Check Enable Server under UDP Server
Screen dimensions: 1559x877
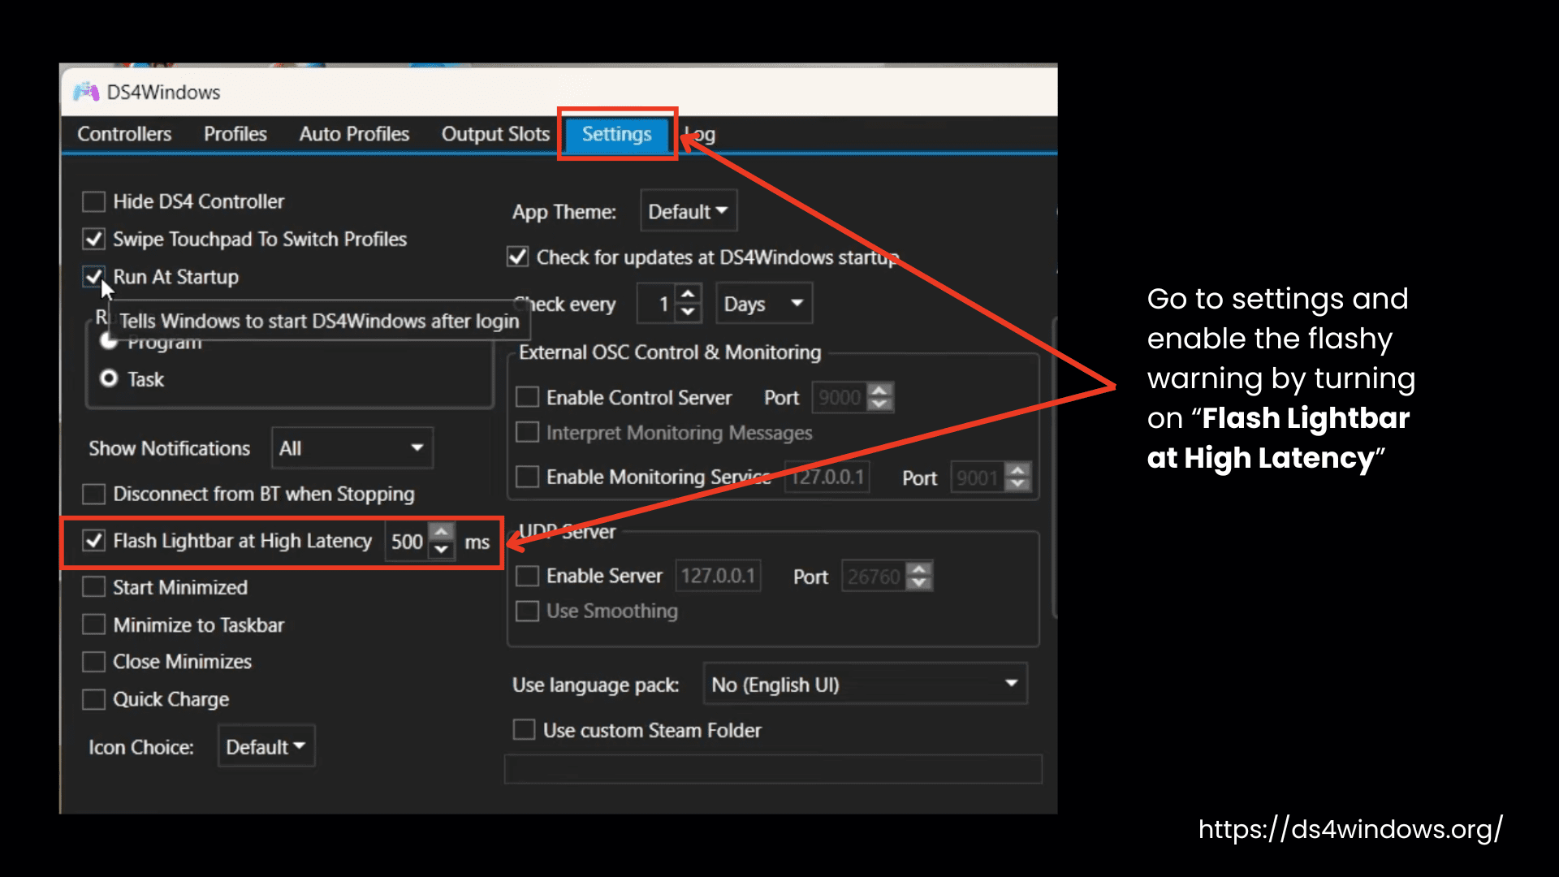coord(528,576)
